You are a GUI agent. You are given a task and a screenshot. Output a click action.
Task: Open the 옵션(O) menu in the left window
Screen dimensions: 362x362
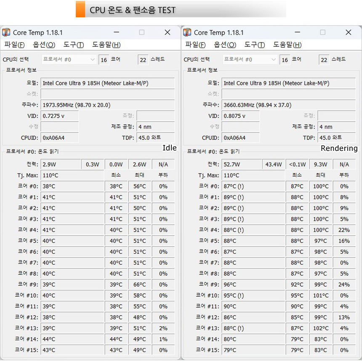click(x=44, y=45)
